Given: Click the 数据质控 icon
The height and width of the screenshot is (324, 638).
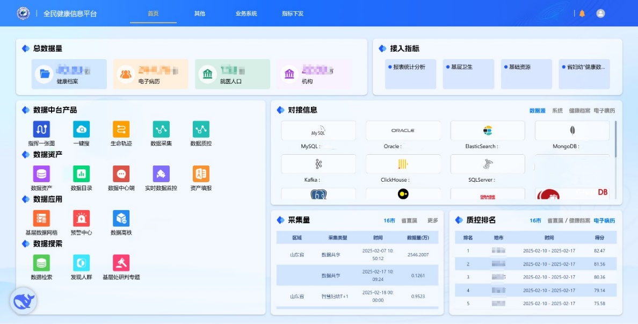Looking at the screenshot, I should (x=201, y=129).
